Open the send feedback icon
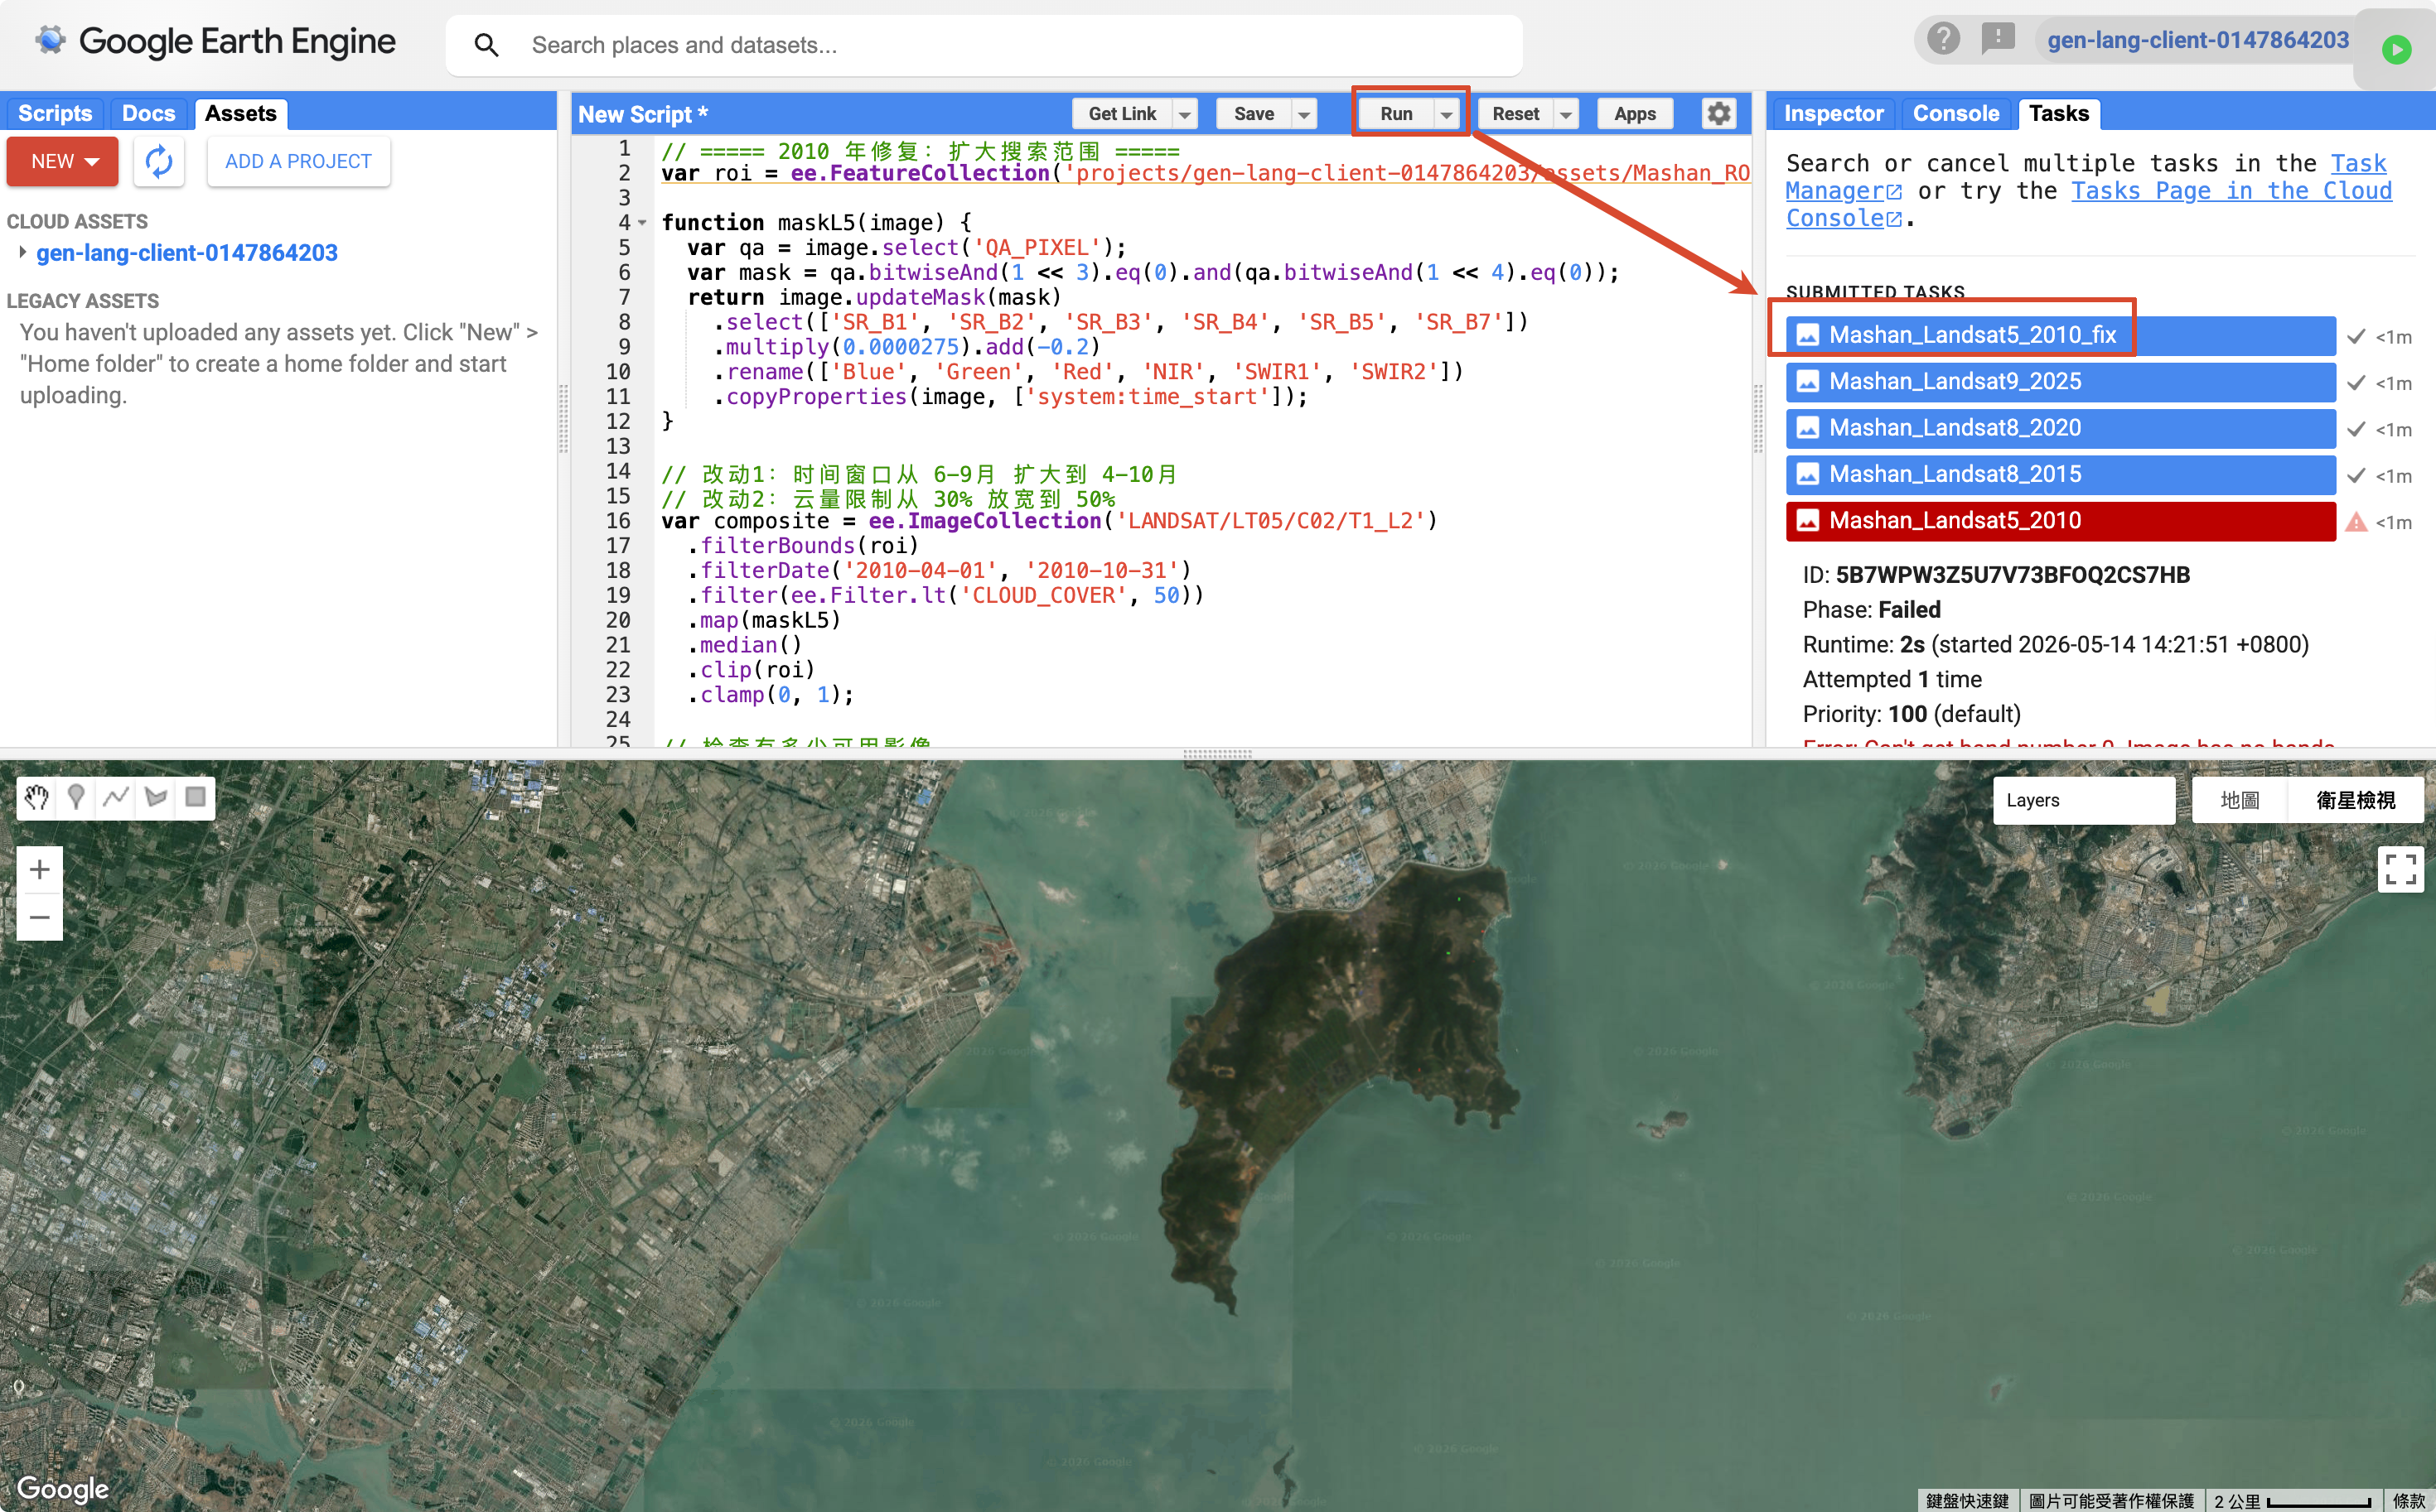This screenshot has height=1512, width=2436. click(x=1998, y=40)
